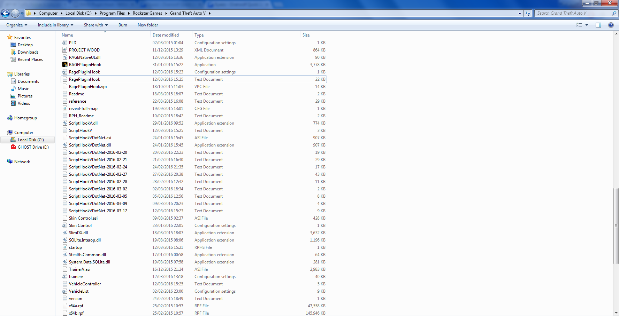Viewport: 619px width, 316px height.
Task: Go back using the Back arrow button
Action: click(6, 13)
